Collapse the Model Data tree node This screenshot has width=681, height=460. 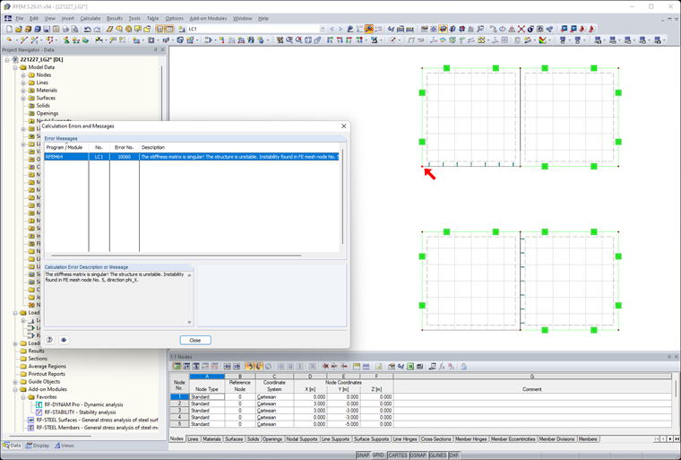pos(15,67)
